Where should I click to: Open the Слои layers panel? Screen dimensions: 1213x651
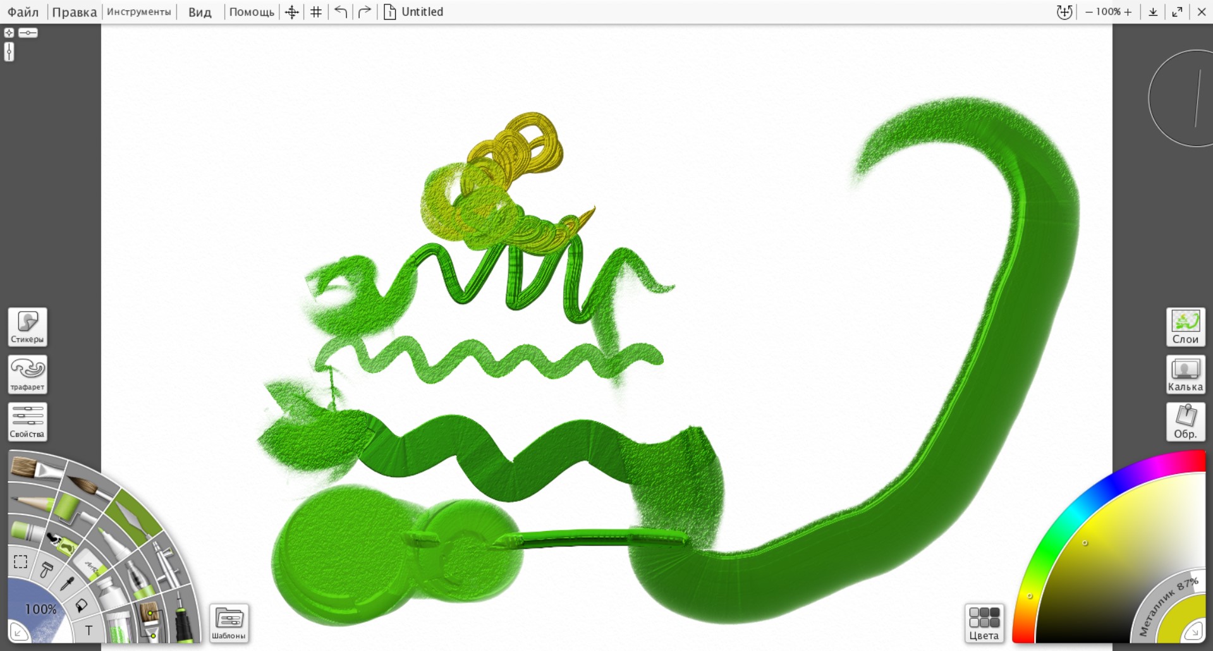coord(1185,327)
